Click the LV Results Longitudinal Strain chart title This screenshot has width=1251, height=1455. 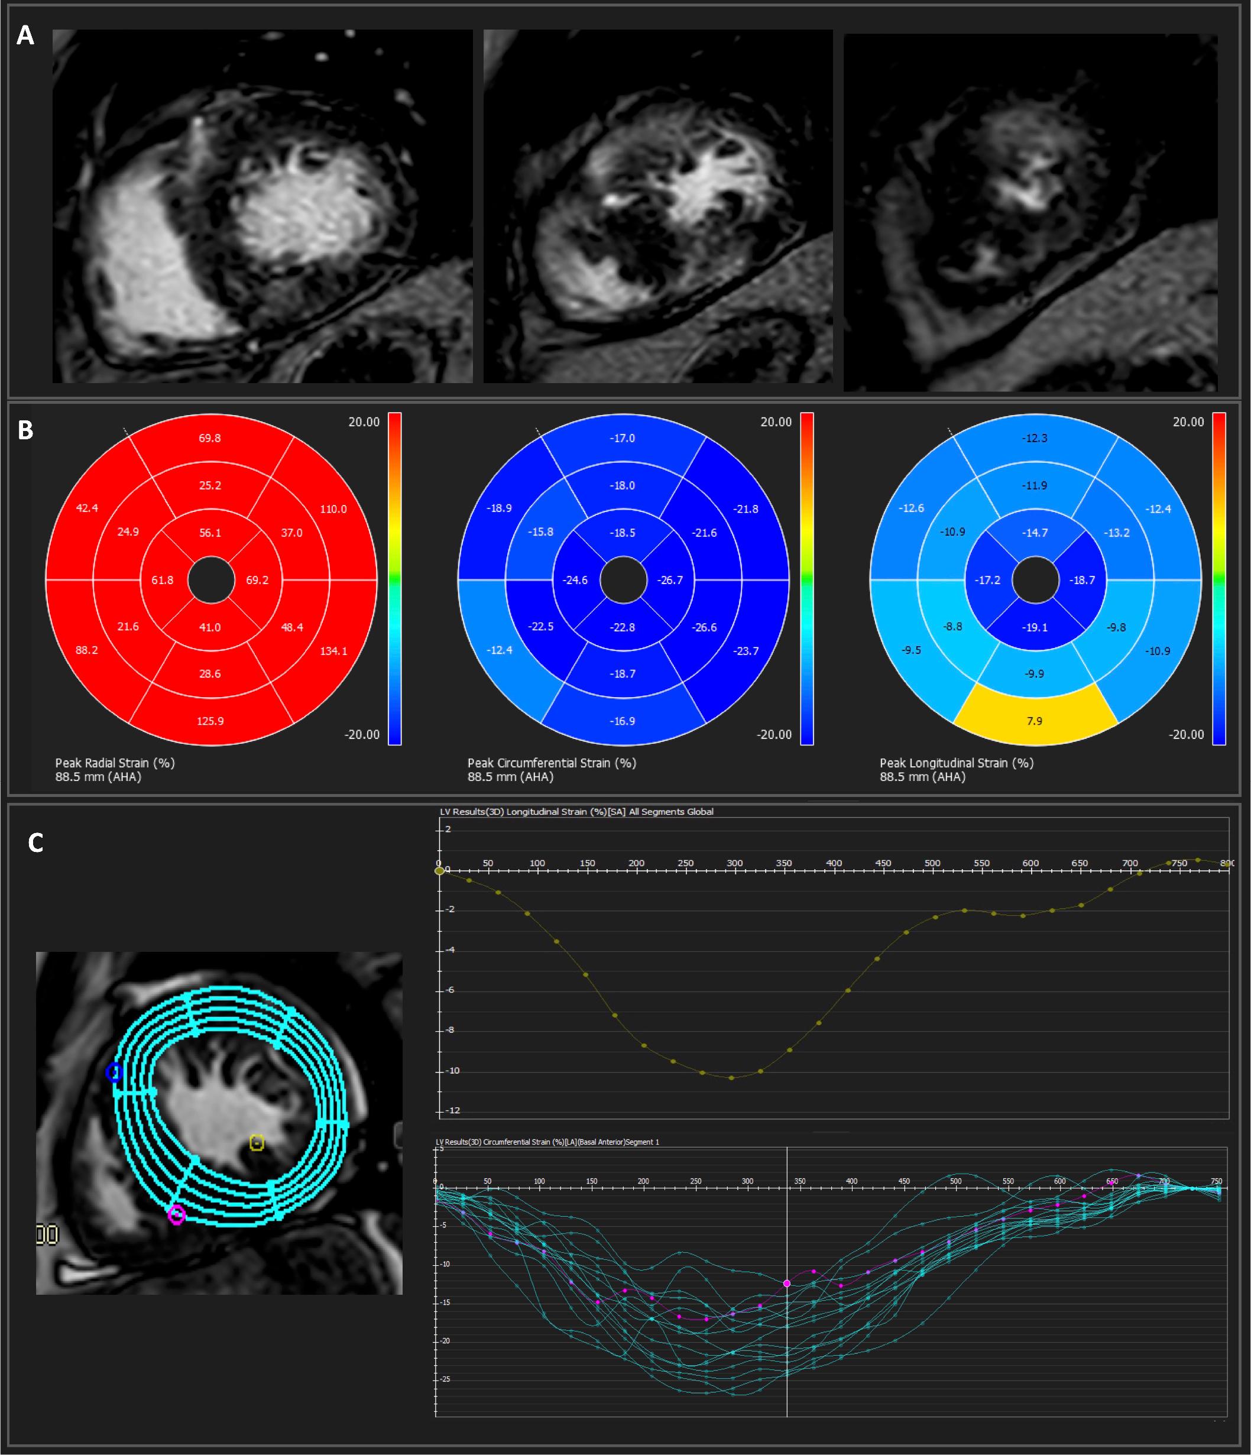(x=576, y=811)
